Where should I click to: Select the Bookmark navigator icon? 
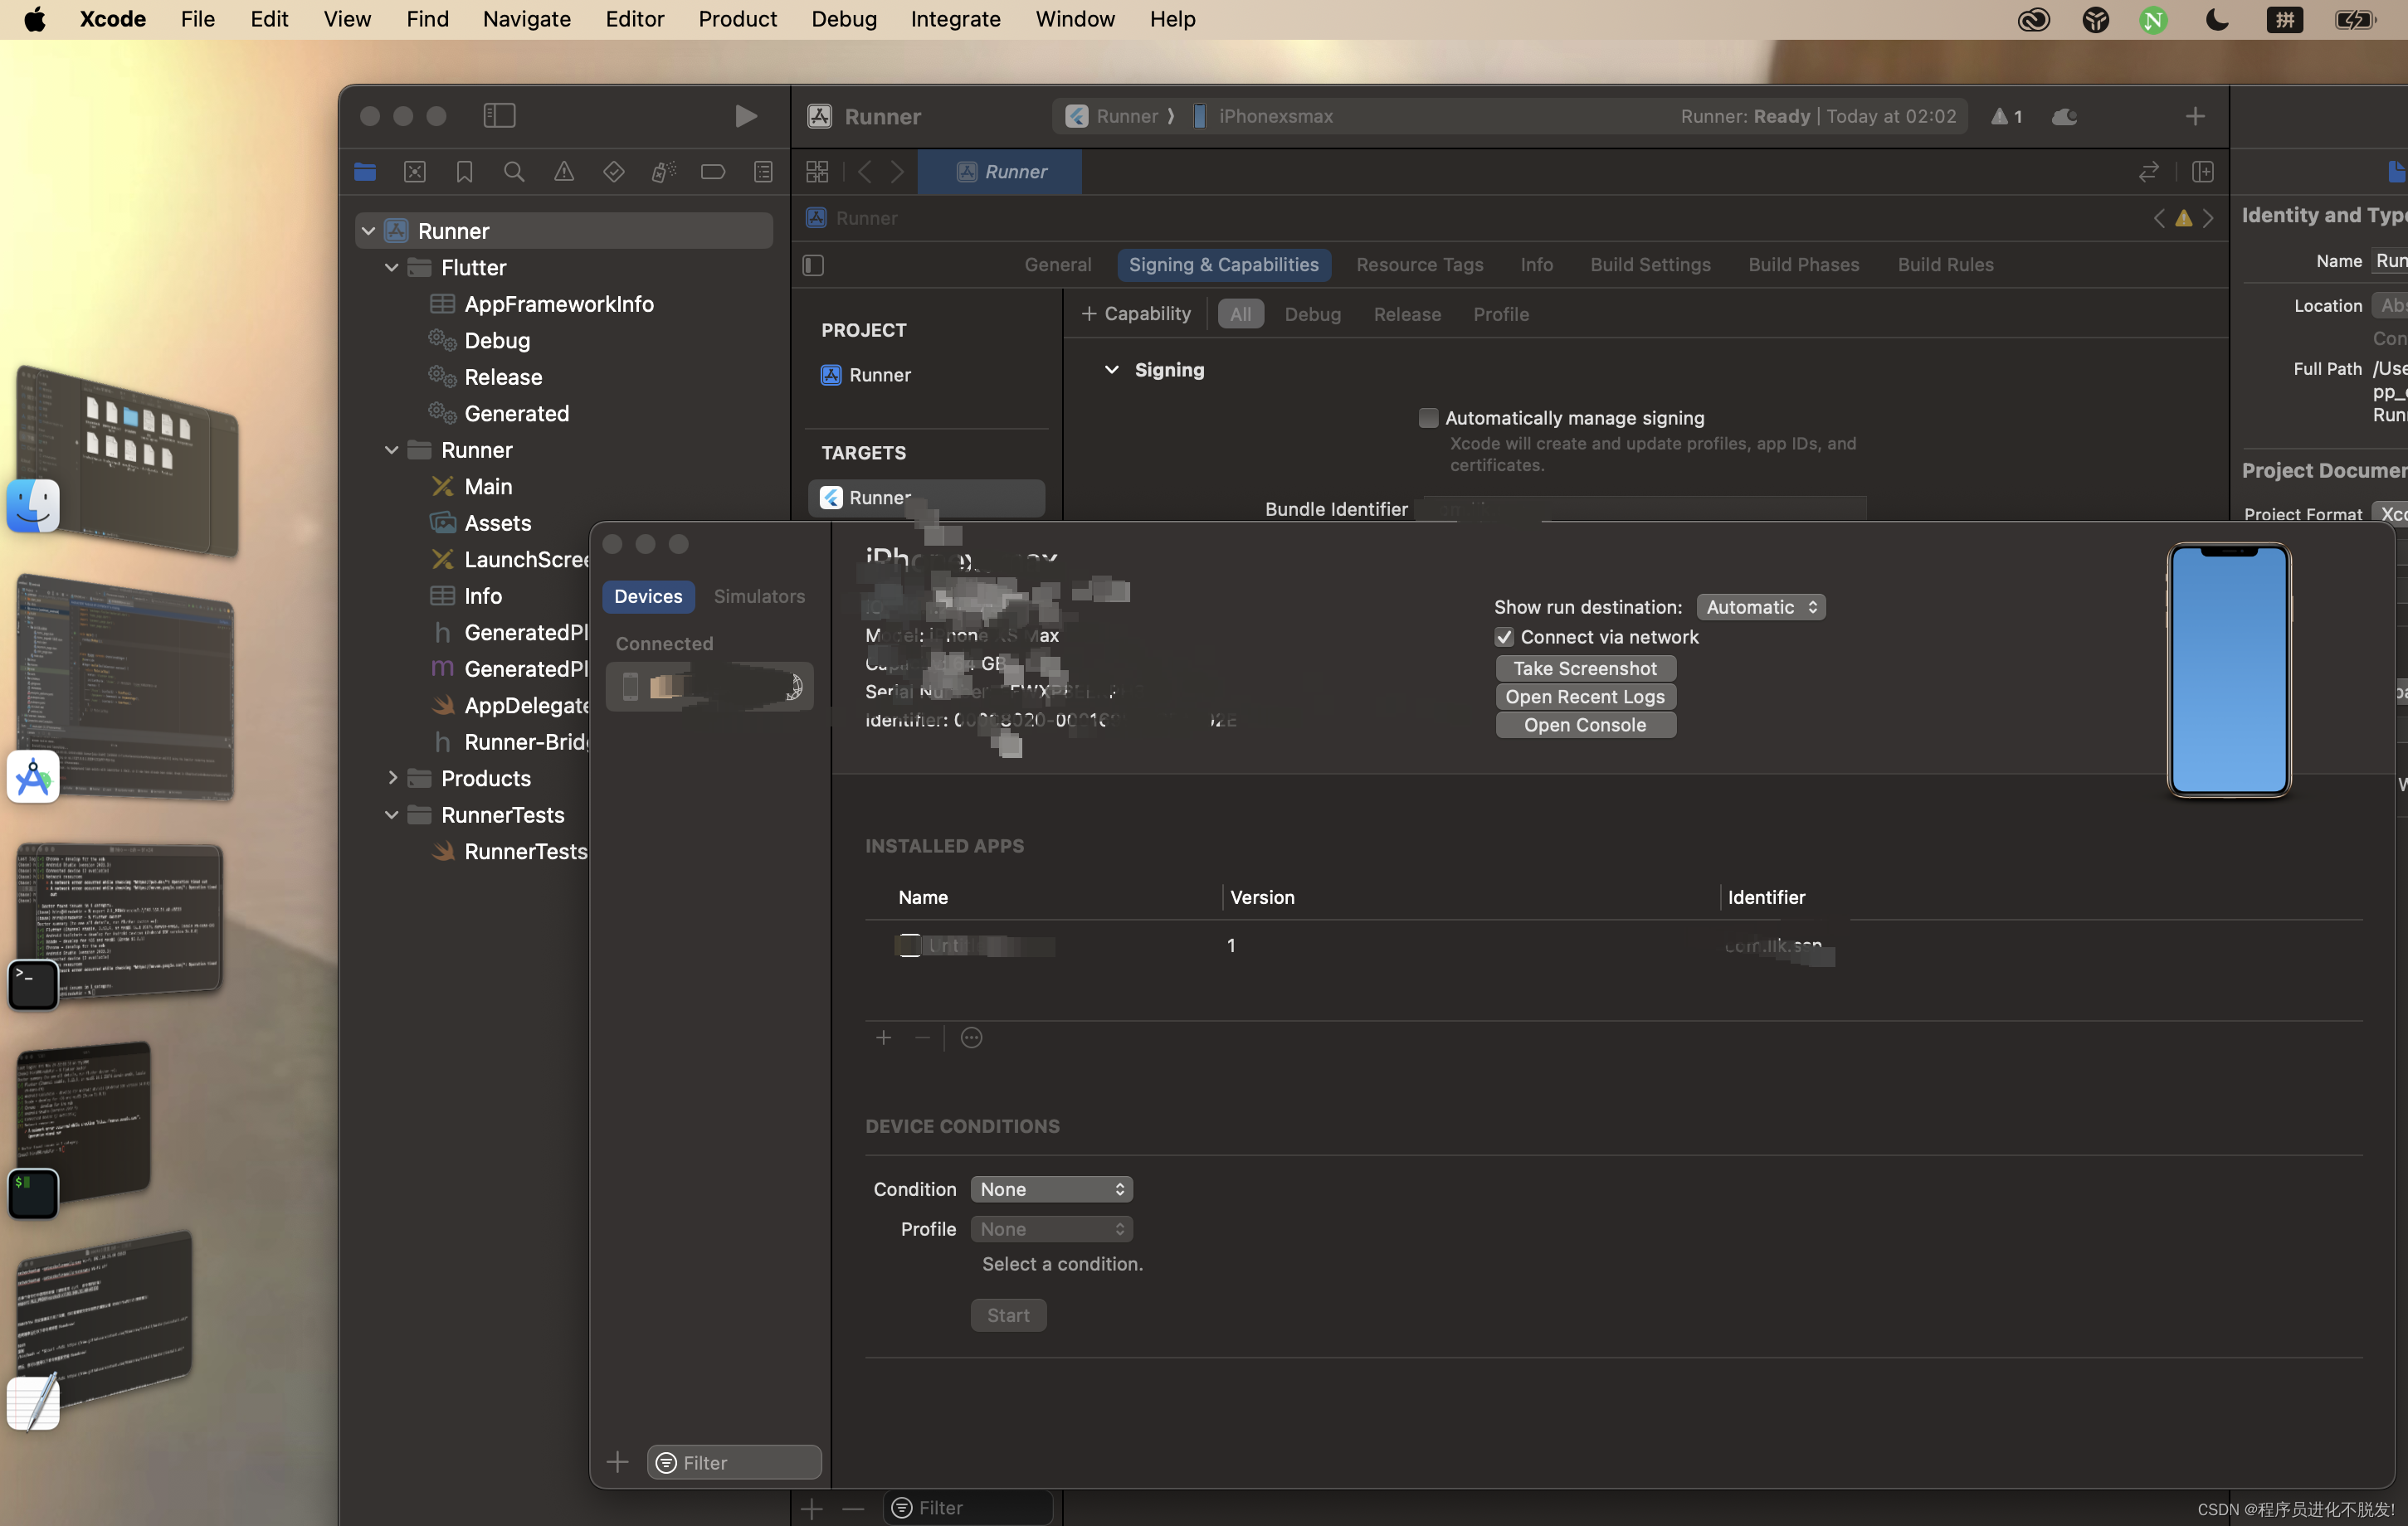tap(464, 172)
